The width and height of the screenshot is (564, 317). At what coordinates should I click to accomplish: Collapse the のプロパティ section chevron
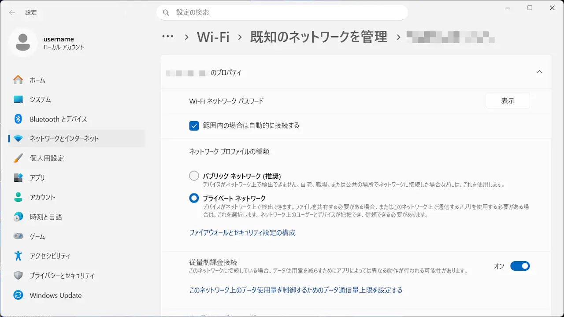(539, 72)
